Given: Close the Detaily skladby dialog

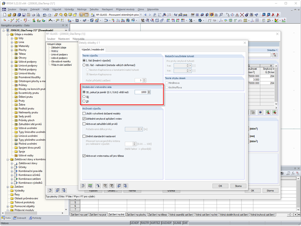Looking at the screenshot, I should click(245, 43).
